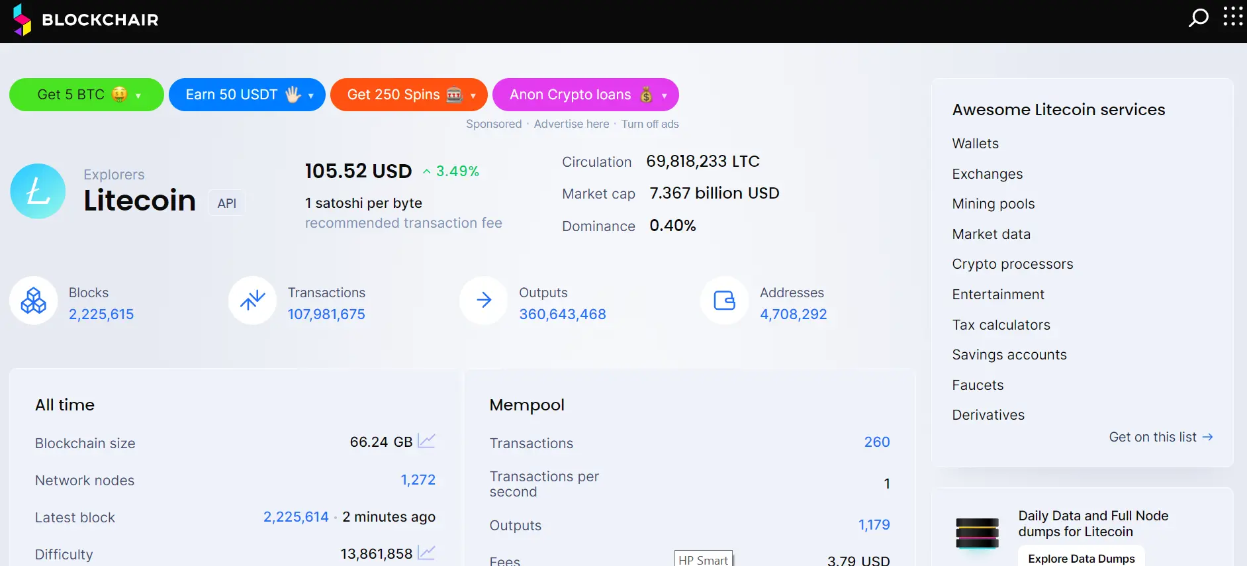Viewport: 1247px width, 566px height.
Task: Open the Market data services link
Action: click(992, 234)
